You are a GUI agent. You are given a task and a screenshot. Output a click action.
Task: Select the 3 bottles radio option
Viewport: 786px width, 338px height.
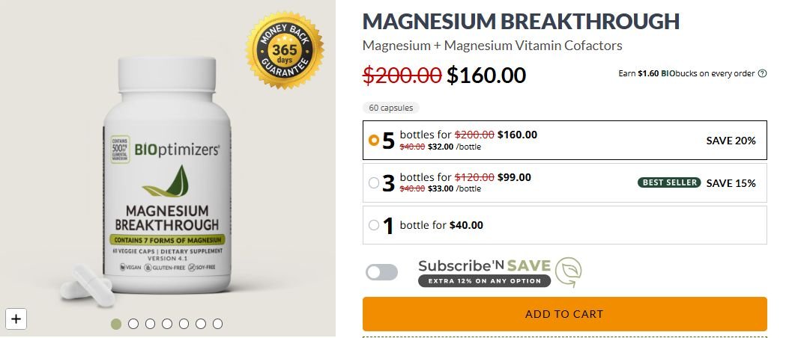[x=373, y=183]
